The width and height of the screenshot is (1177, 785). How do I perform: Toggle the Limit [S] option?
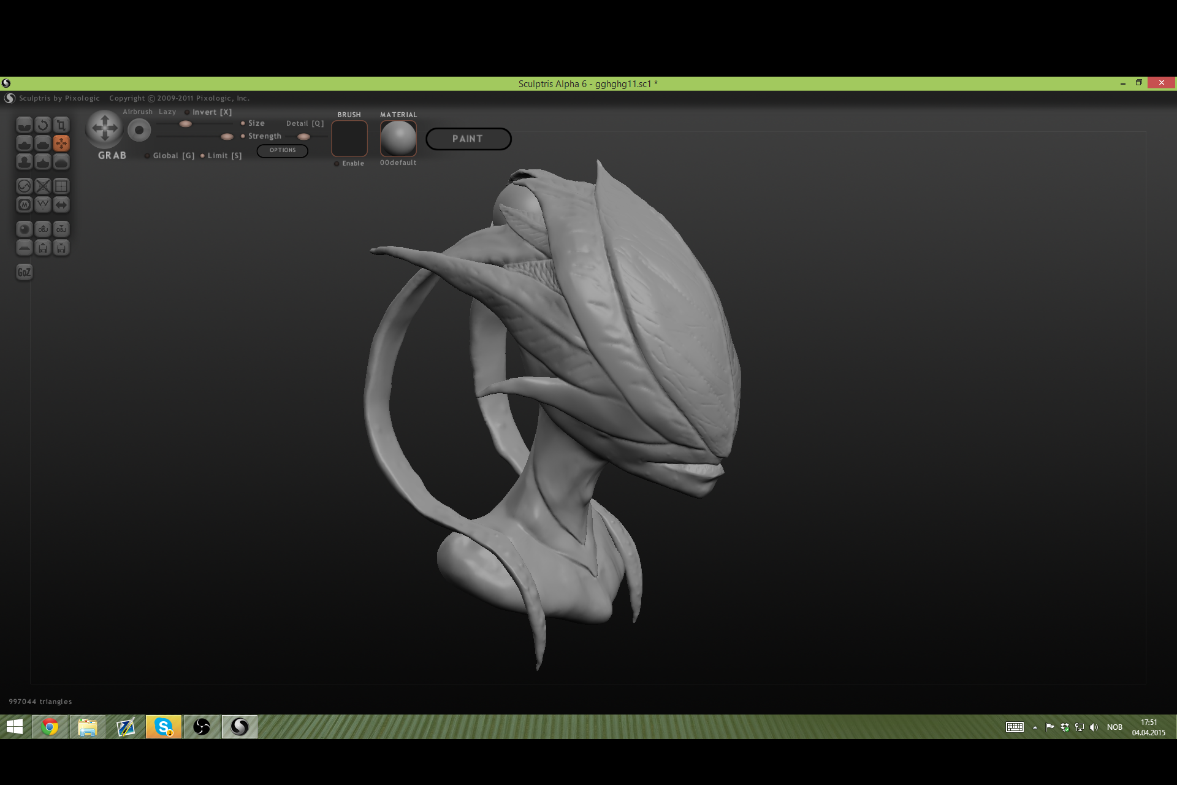221,156
